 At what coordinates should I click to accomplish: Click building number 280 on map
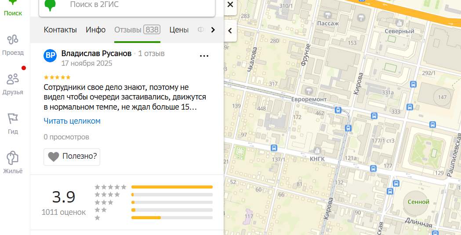click(274, 41)
